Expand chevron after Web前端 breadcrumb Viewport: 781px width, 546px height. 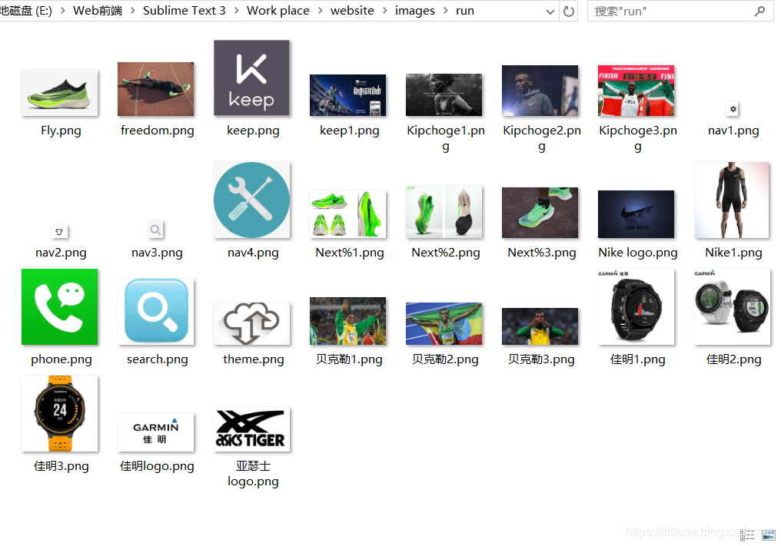pos(132,11)
